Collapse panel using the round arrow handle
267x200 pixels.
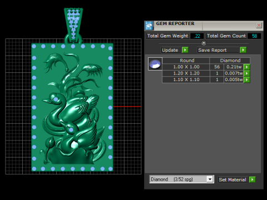(x=204, y=43)
